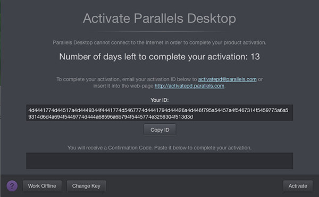Focus the empty Confirmation Code field

coord(159,161)
